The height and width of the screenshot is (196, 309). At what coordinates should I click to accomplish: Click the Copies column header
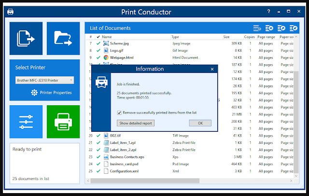pyautogui.click(x=250, y=37)
